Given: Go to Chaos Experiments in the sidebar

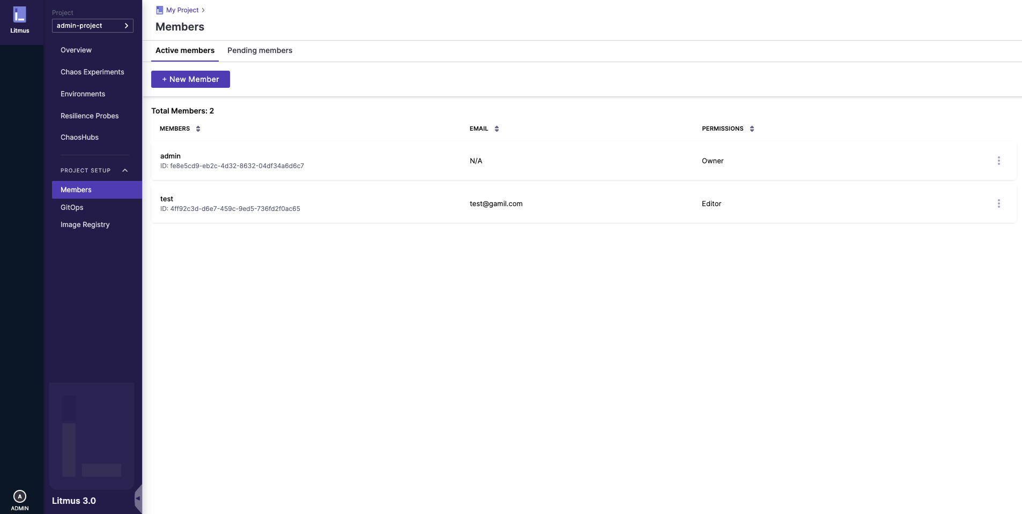Looking at the screenshot, I should 92,72.
